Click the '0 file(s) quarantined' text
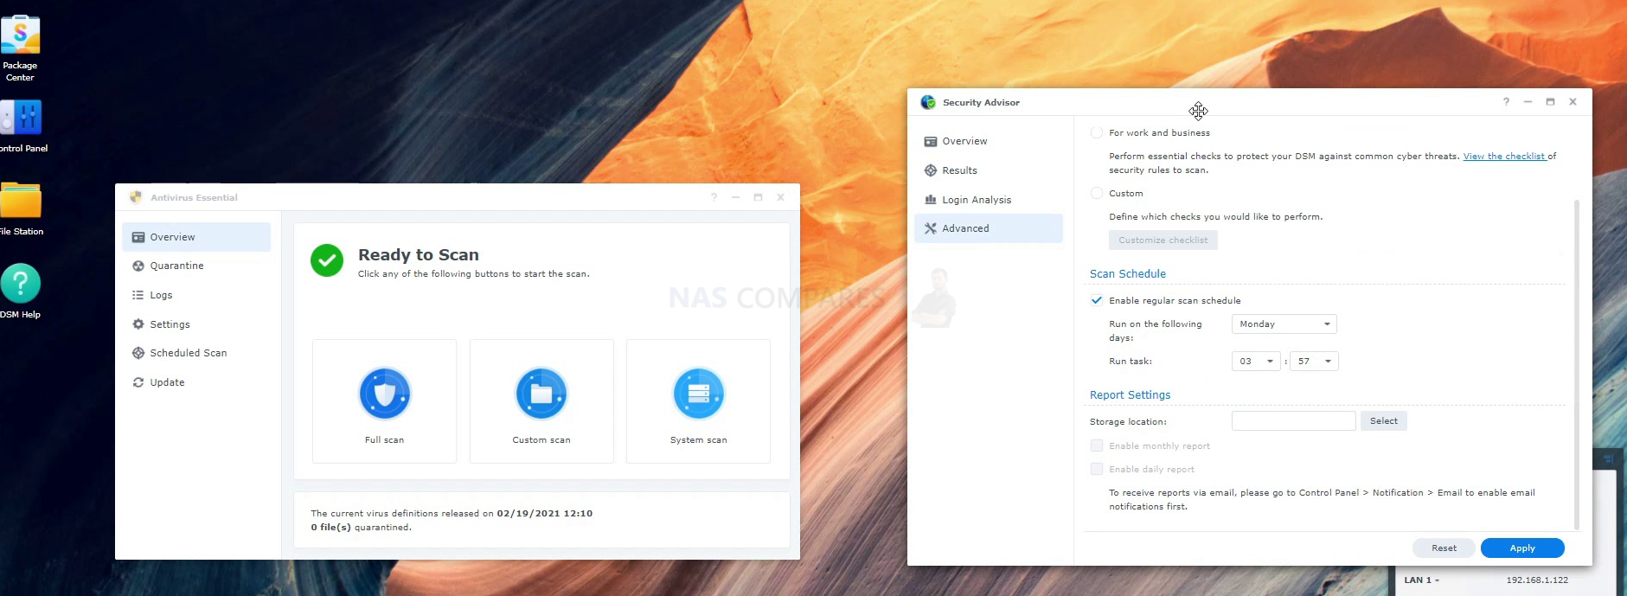Viewport: 1627px width, 596px height. coord(361,527)
